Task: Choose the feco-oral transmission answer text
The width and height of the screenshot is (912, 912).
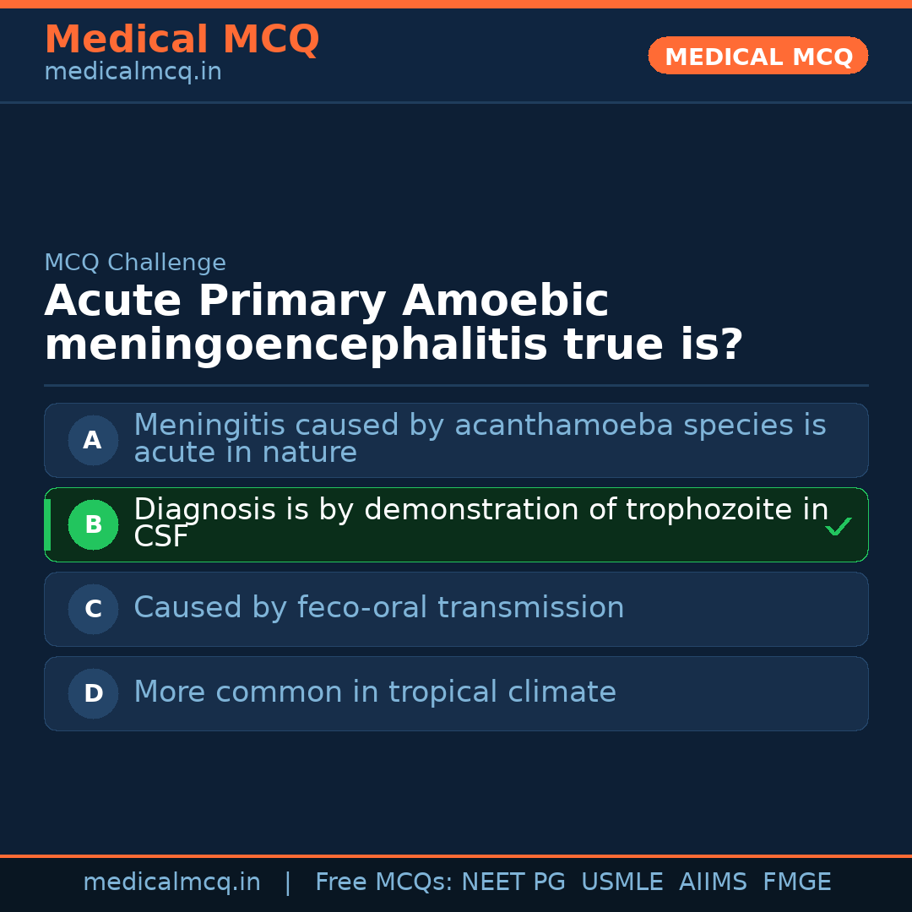Action: click(378, 608)
